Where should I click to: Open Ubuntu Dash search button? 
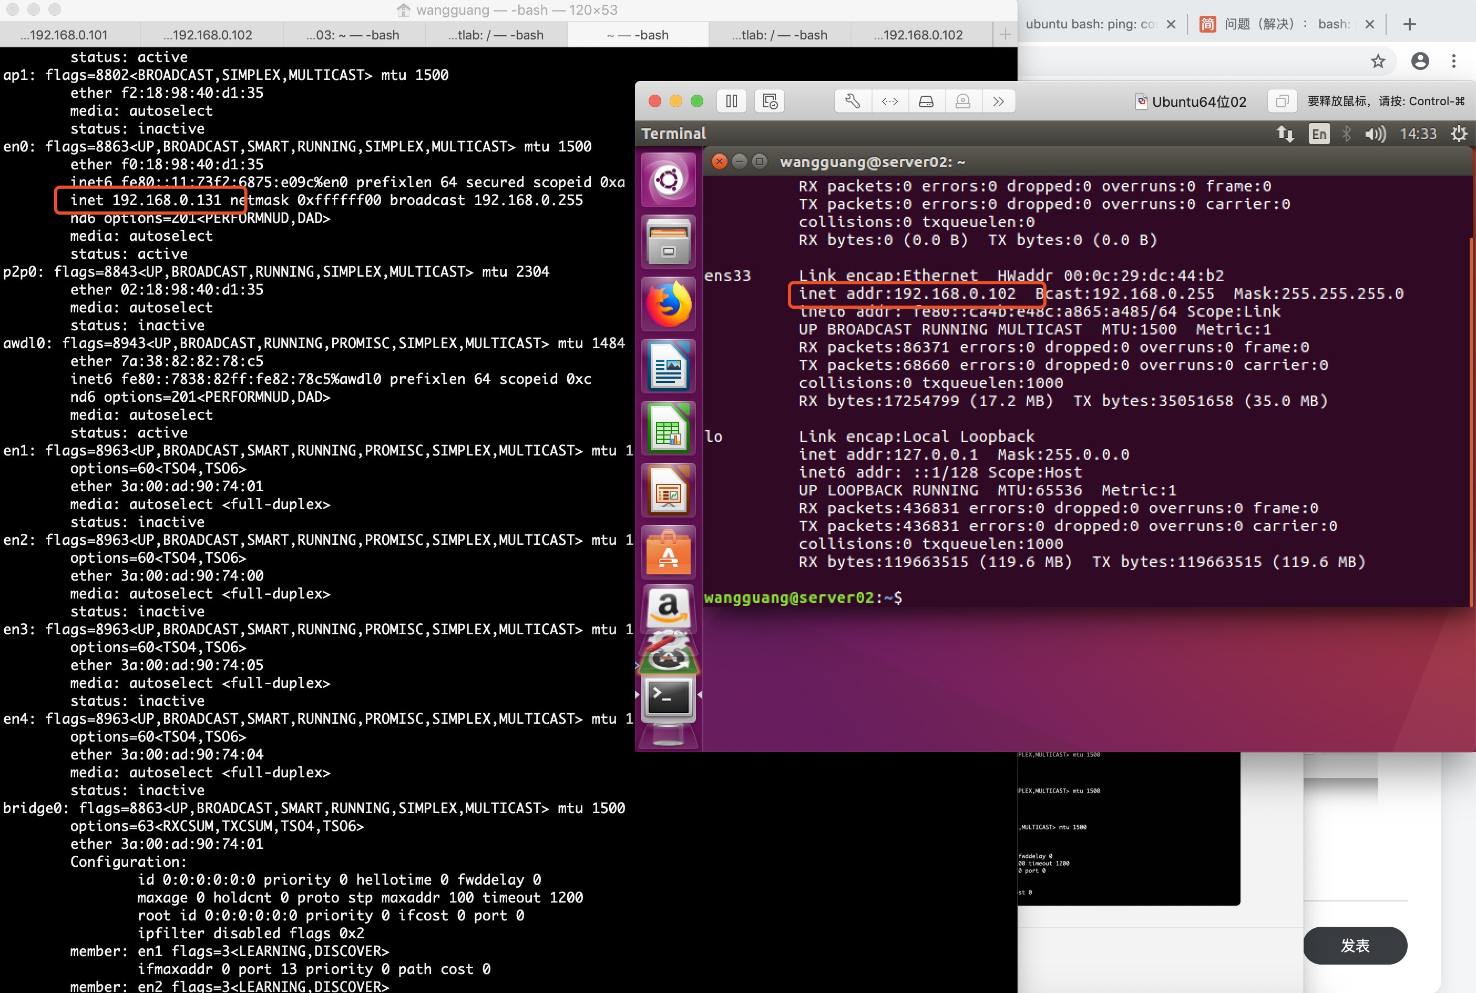coord(669,180)
